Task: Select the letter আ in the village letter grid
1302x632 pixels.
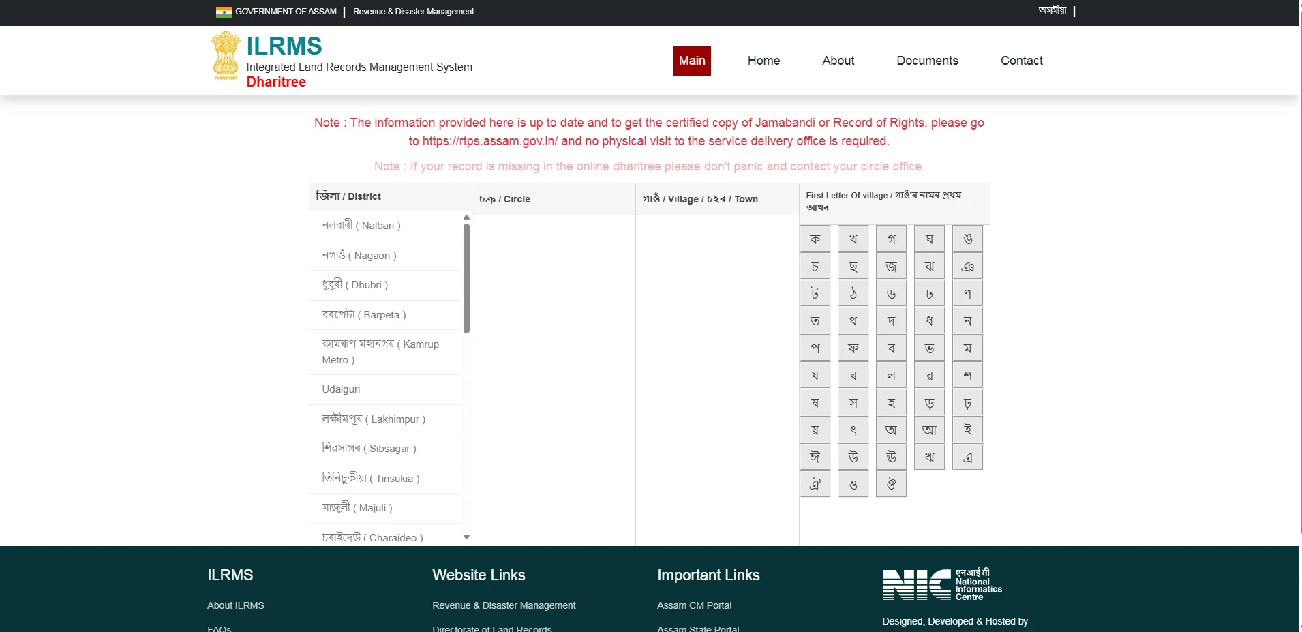Action: point(929,430)
